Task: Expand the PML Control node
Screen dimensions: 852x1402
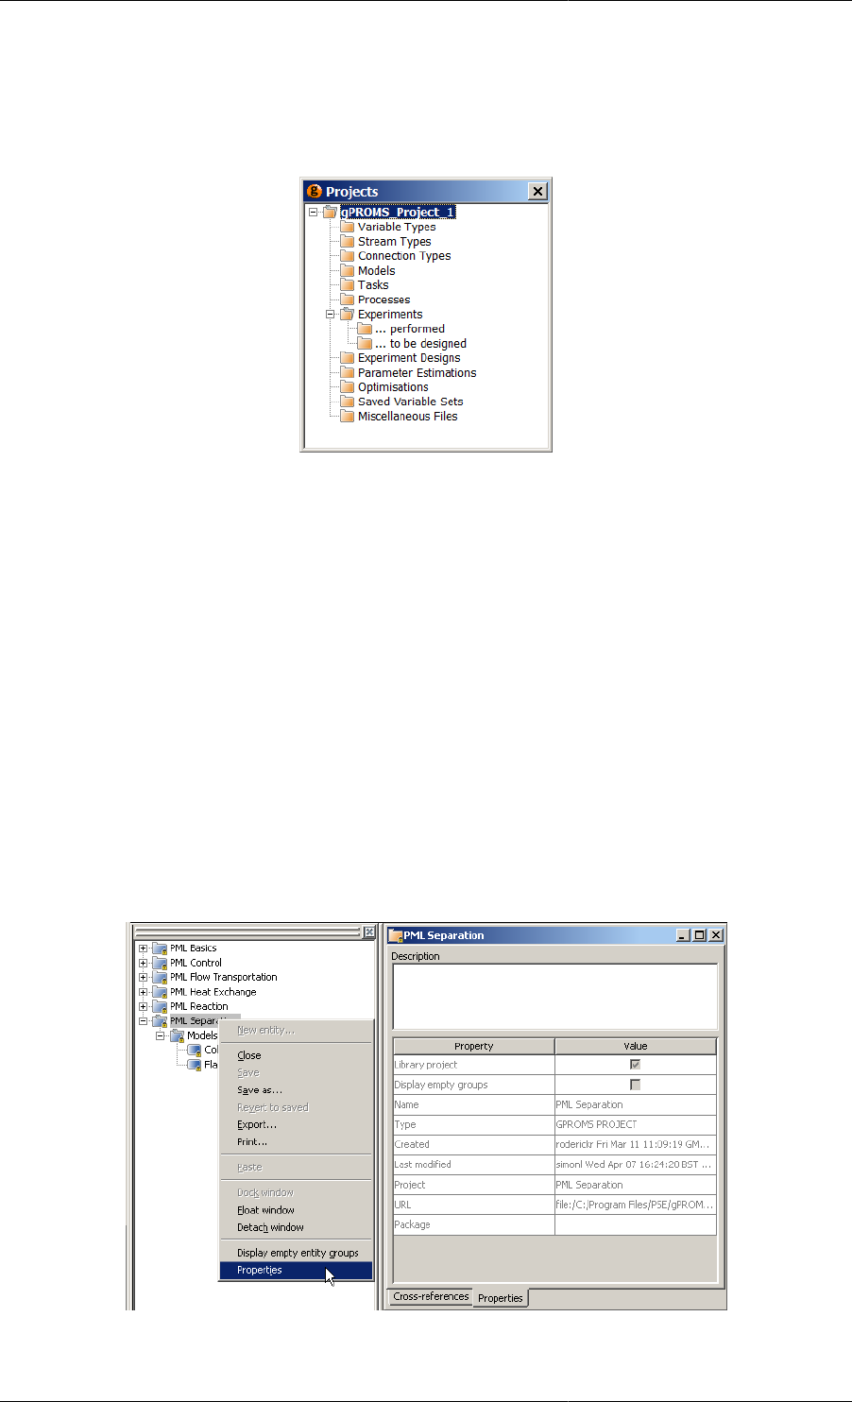Action: [x=144, y=963]
